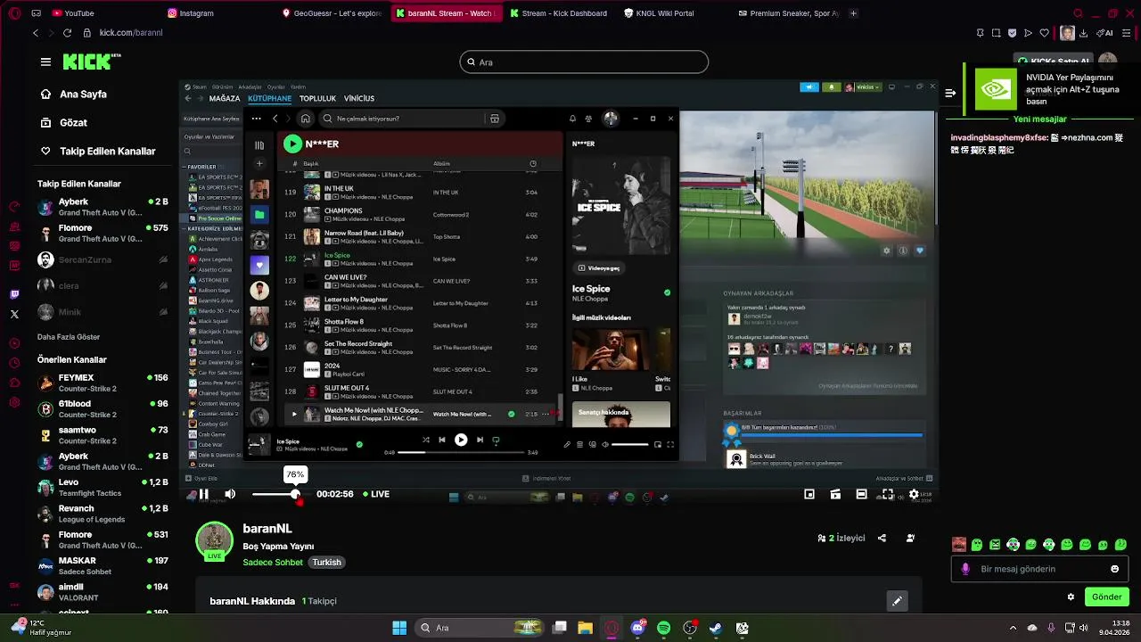Viewport: 1141px width, 642px height.
Task: Open FEYMEX recommended channel
Action: [103, 383]
